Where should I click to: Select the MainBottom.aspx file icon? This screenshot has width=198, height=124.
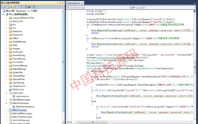click(x=11, y=100)
